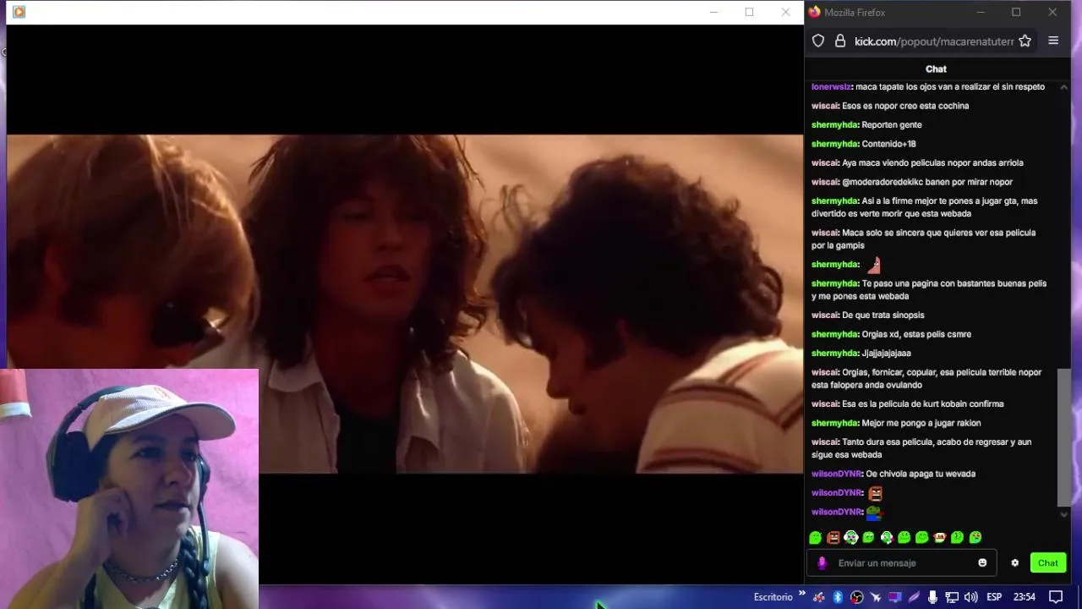Click the message 'Orgias xd, estas pelis csmre'
Screen dimensions: 1082x609
[x=916, y=334]
